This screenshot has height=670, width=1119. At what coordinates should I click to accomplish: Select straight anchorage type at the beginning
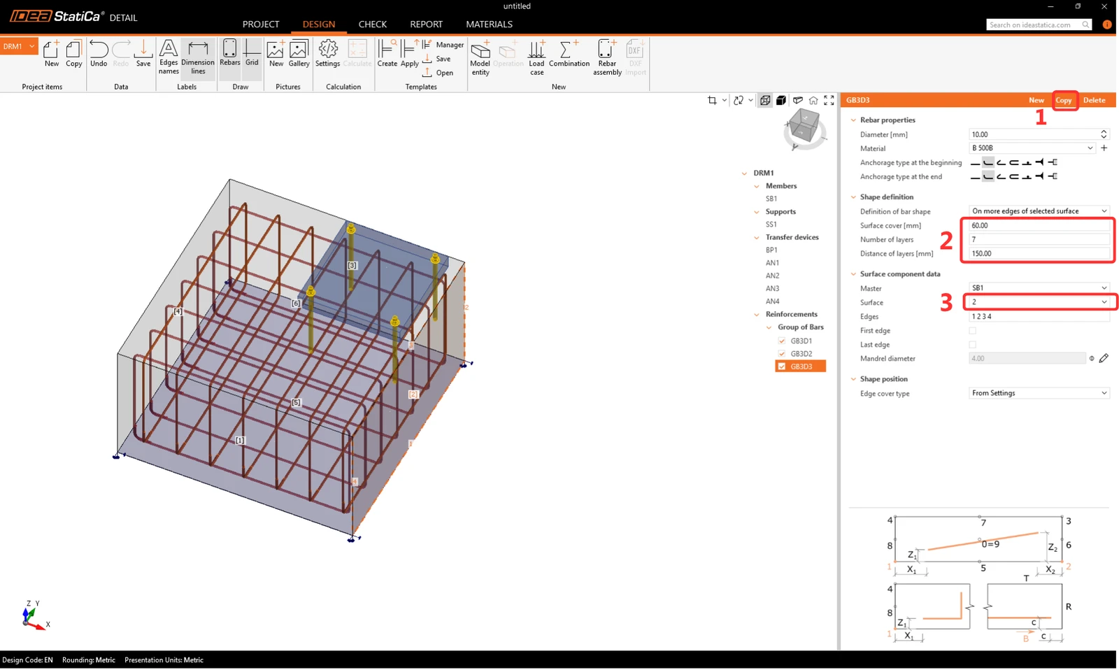[975, 162]
